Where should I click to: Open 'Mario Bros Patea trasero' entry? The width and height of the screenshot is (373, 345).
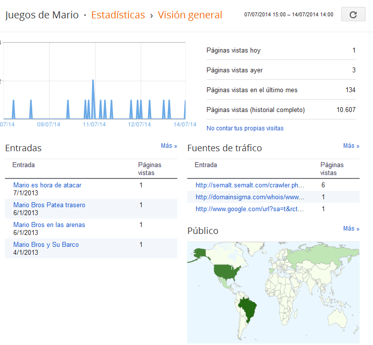(x=49, y=205)
